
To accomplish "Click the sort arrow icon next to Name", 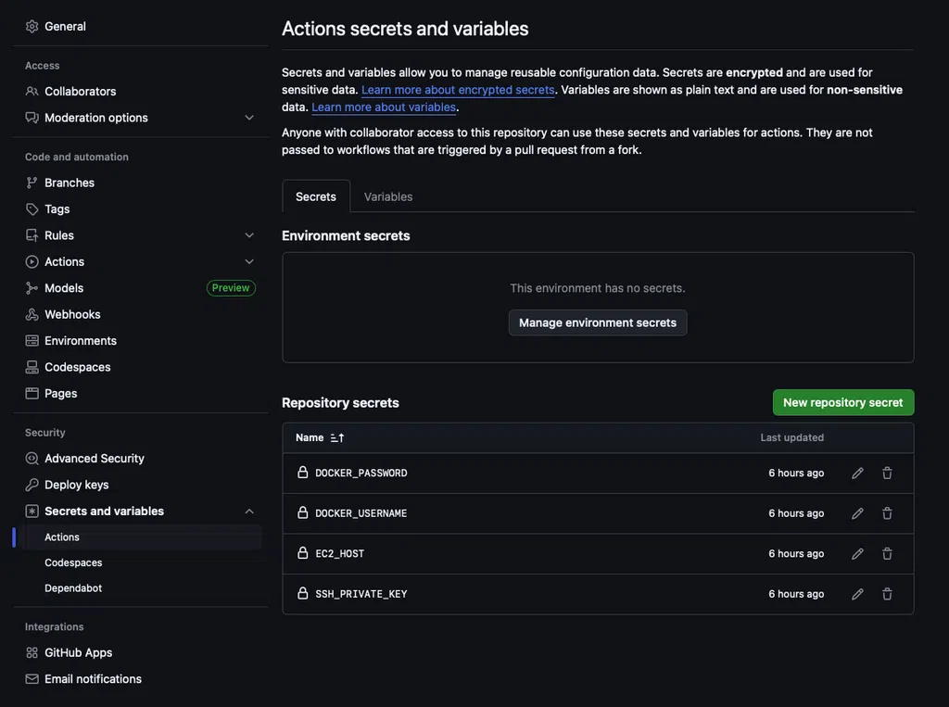I will coord(337,437).
